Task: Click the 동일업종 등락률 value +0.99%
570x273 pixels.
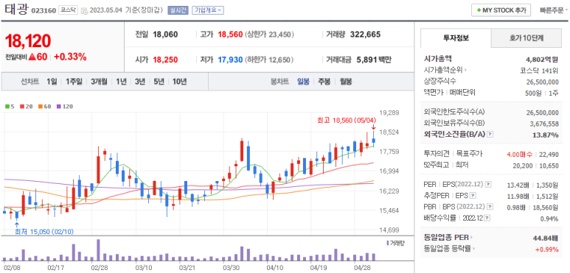Action: [546, 249]
